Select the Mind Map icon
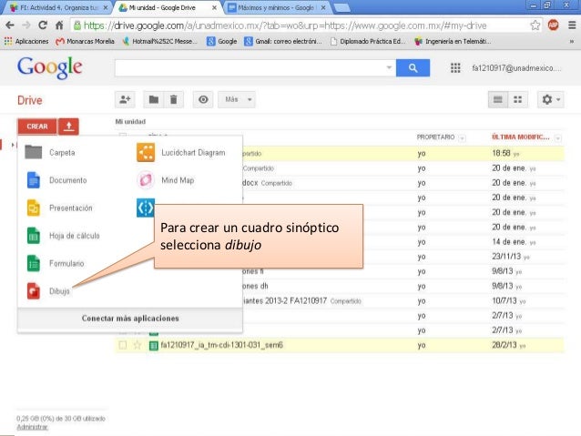This screenshot has height=436, width=581. pos(146,180)
